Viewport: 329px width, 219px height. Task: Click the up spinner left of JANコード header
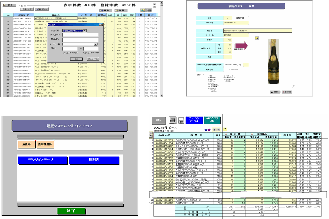pos(151,133)
